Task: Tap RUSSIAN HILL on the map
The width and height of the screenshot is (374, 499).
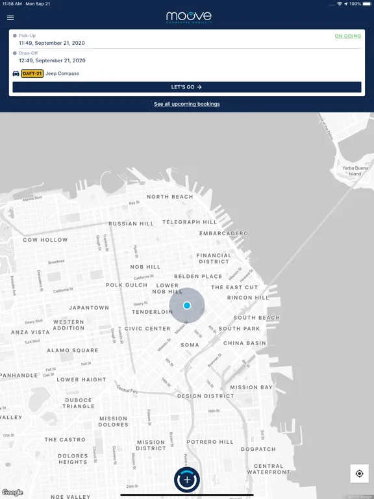Action: pos(131,224)
